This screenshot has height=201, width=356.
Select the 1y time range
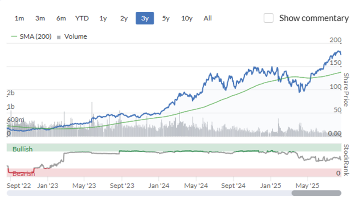pos(103,19)
